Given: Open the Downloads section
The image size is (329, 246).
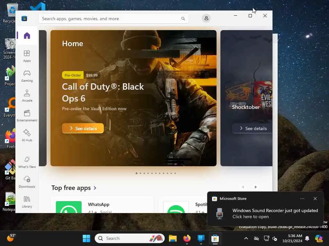Looking at the screenshot, I should click(x=27, y=182).
